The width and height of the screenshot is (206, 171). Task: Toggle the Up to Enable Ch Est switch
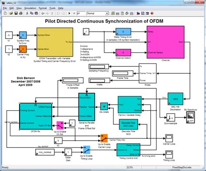(60, 125)
